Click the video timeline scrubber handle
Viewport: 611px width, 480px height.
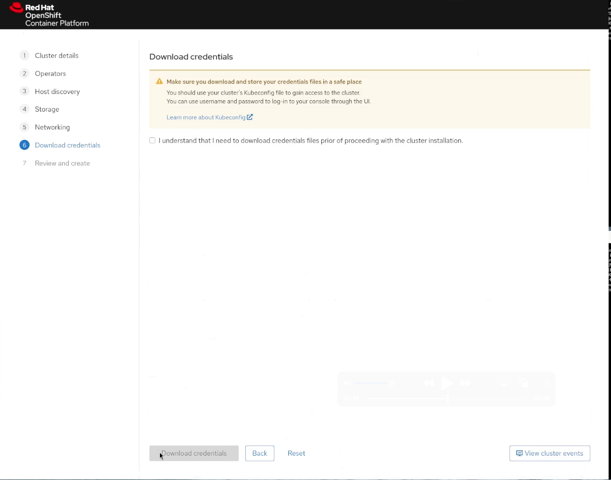[x=448, y=398]
